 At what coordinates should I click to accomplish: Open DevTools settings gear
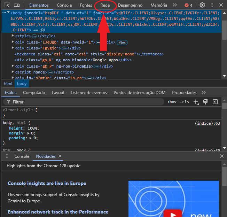[202, 5]
